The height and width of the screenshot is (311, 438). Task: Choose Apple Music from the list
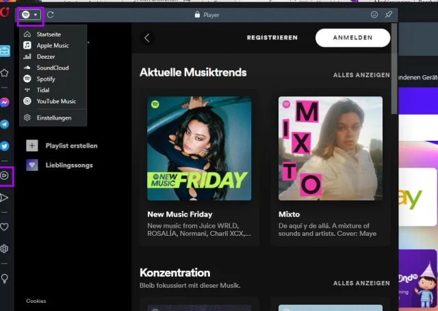[x=53, y=46]
